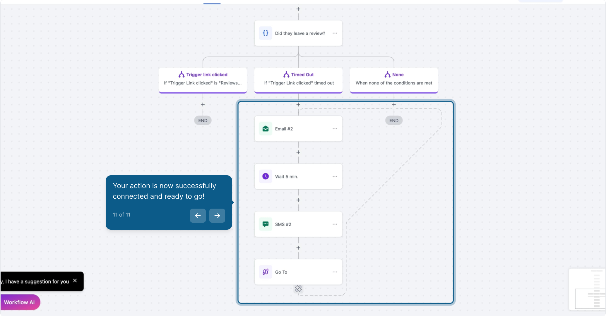Open SMS #2 options menu
This screenshot has height=316, width=606.
coord(335,224)
